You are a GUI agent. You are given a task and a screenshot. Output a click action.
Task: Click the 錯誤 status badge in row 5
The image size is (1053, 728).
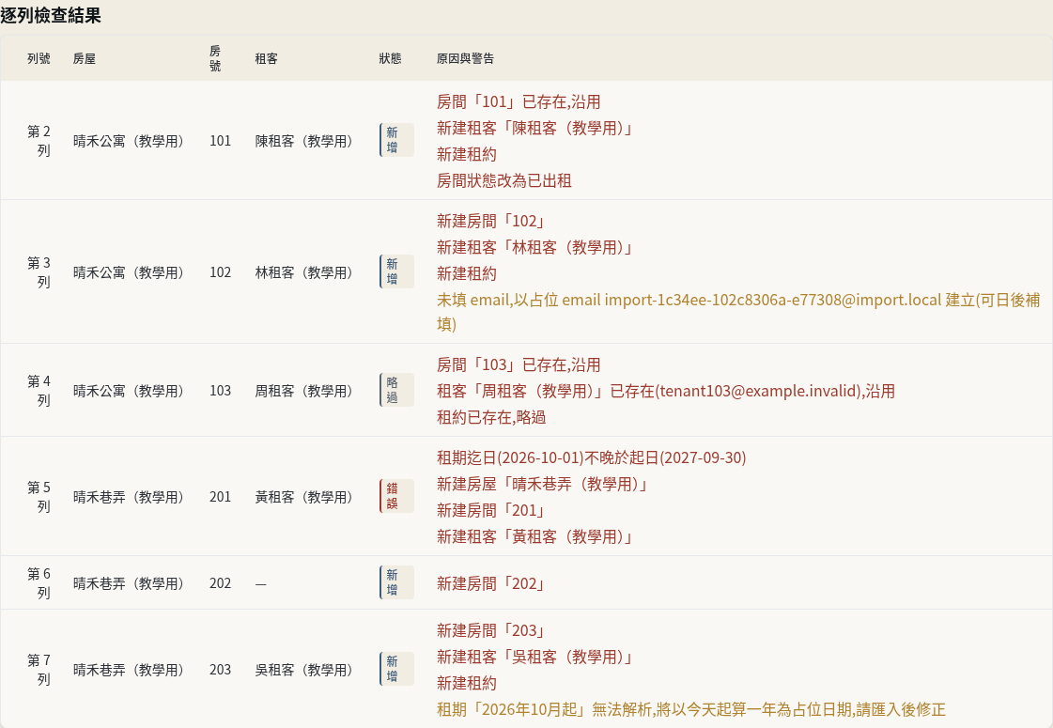[396, 496]
